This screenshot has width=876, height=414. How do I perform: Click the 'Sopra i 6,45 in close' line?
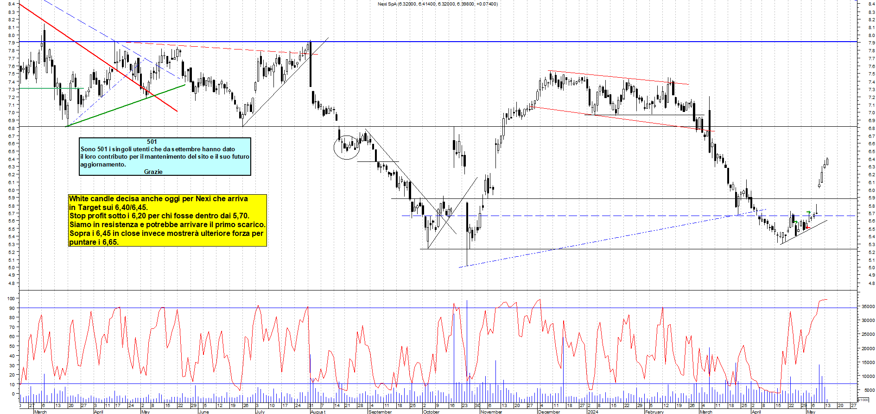pos(166,233)
